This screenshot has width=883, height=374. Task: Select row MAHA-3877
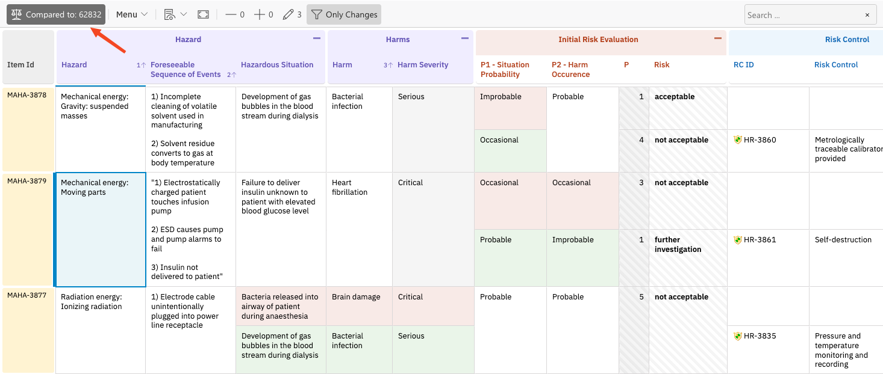pos(27,330)
